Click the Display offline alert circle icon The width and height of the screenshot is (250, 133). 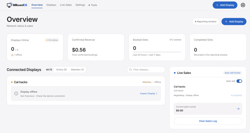click(16, 93)
